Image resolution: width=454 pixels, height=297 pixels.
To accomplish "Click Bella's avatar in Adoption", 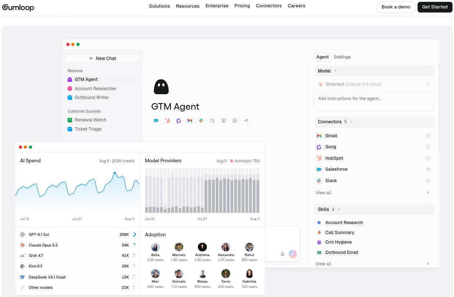I will [x=155, y=247].
